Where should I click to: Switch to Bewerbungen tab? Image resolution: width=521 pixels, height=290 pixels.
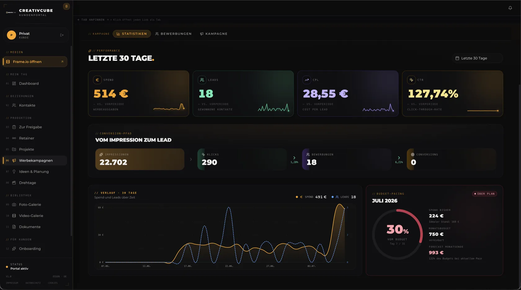(173, 34)
